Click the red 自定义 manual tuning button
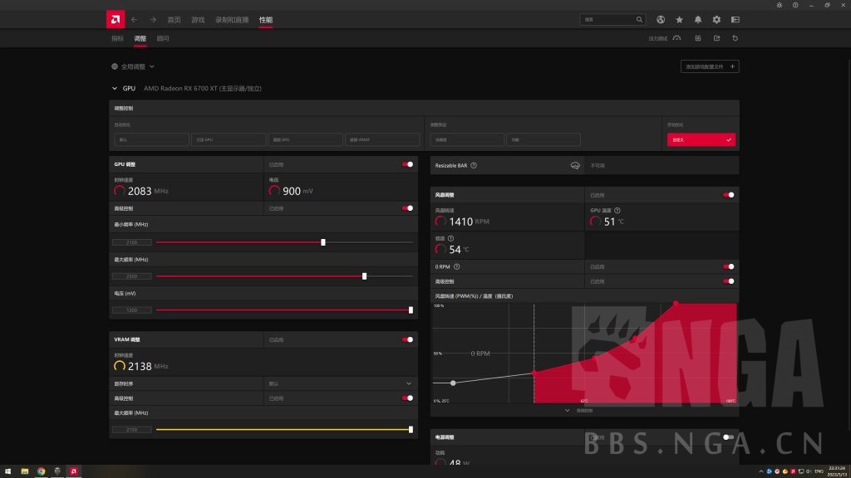This screenshot has height=478, width=851. pos(701,140)
